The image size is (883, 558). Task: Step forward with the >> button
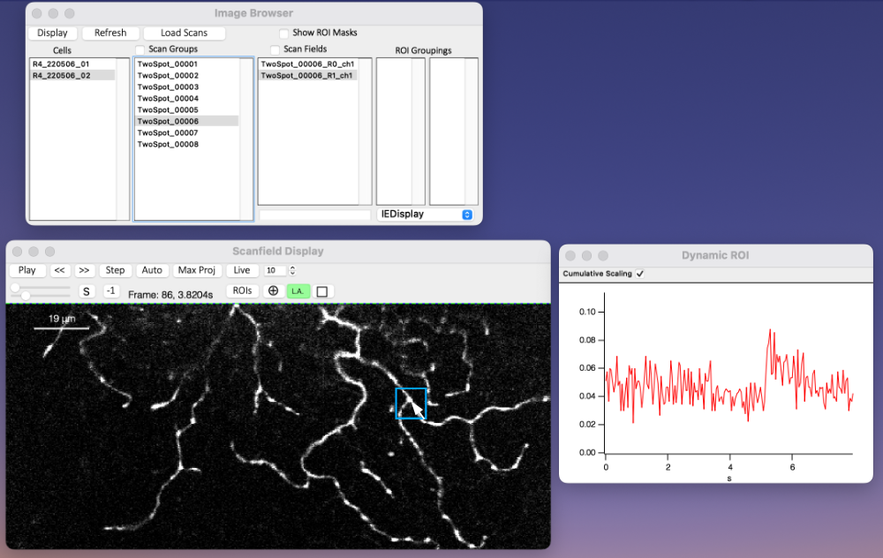84,270
